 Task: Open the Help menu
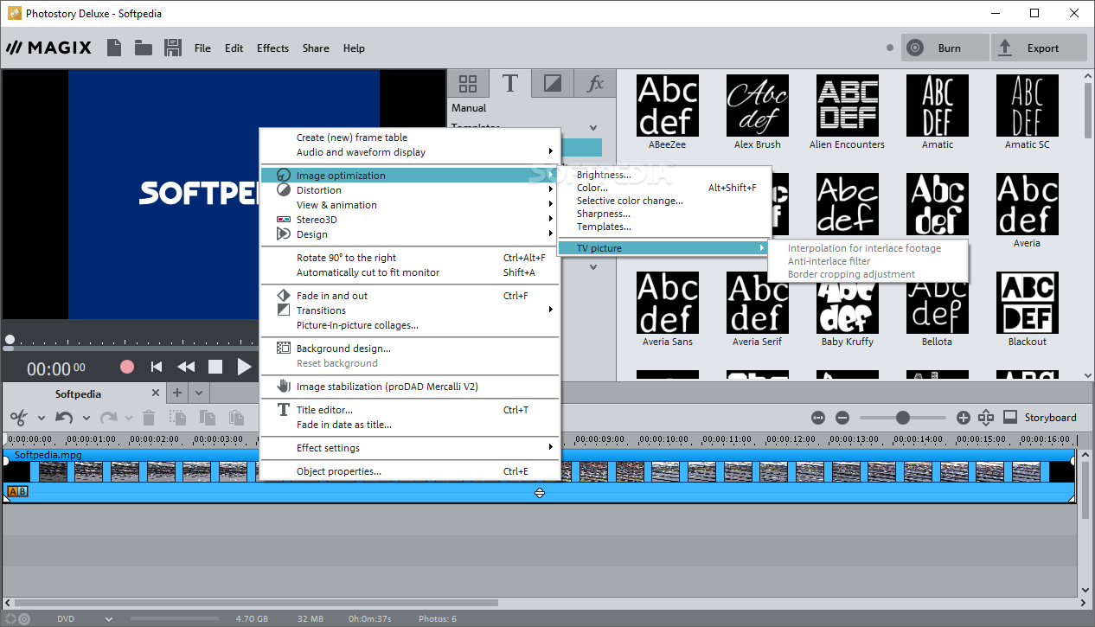(x=354, y=48)
